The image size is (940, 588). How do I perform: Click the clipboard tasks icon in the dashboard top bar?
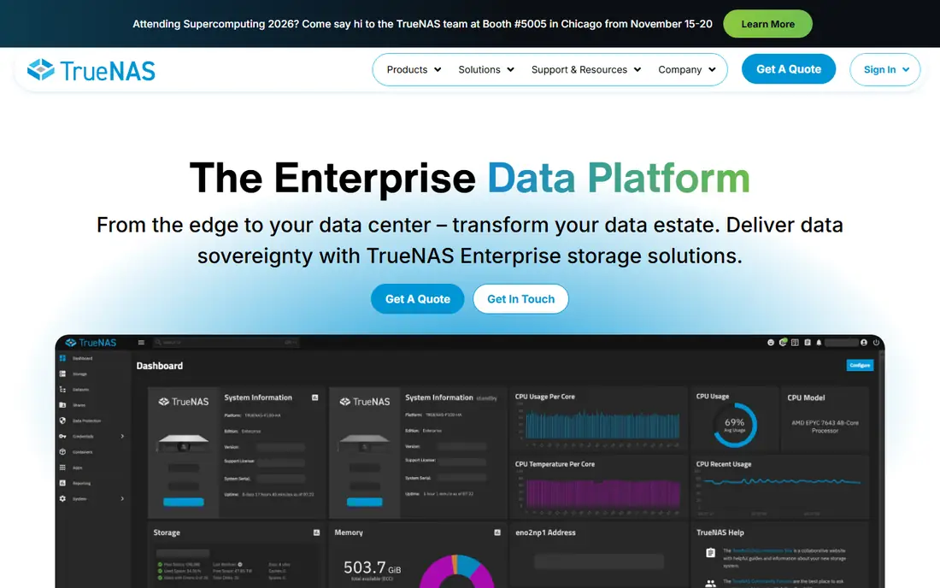(808, 343)
